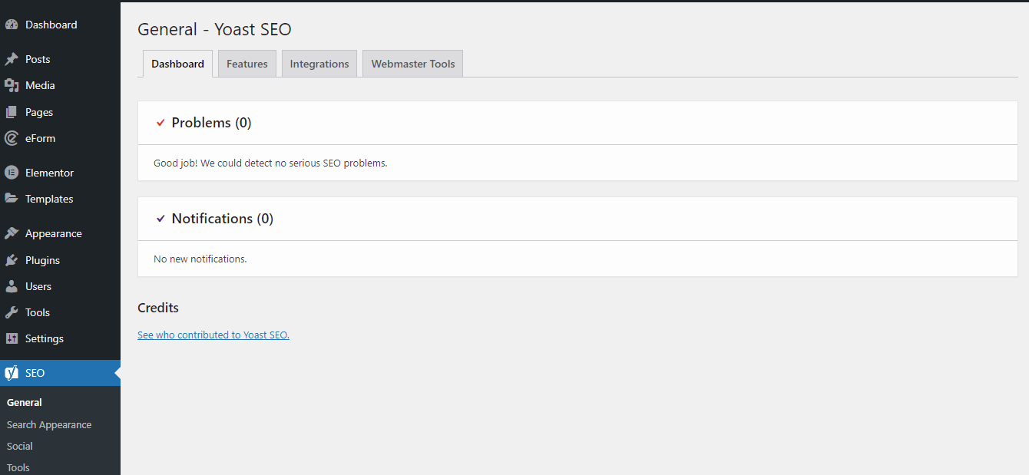Open the Templates menu label

click(x=49, y=199)
